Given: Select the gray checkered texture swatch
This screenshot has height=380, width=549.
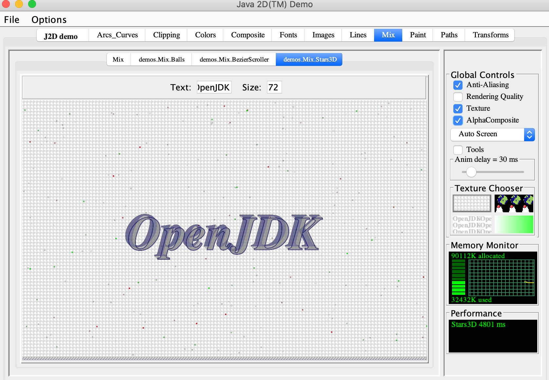Looking at the screenshot, I should click(x=472, y=203).
